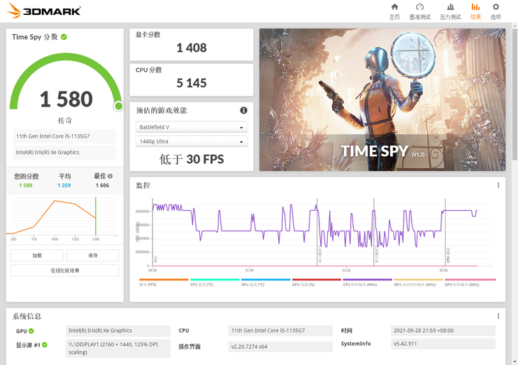The width and height of the screenshot is (518, 365).
Task: Click the load (加载) button
Action: pyautogui.click(x=37, y=256)
